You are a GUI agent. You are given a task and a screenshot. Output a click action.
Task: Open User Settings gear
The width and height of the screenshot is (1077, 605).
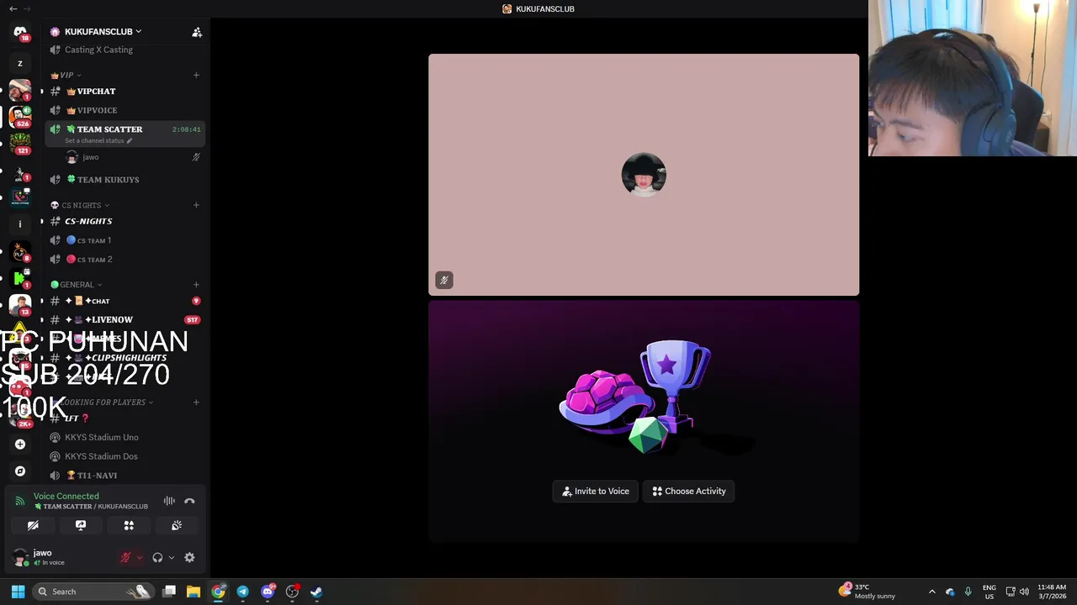[x=189, y=557]
